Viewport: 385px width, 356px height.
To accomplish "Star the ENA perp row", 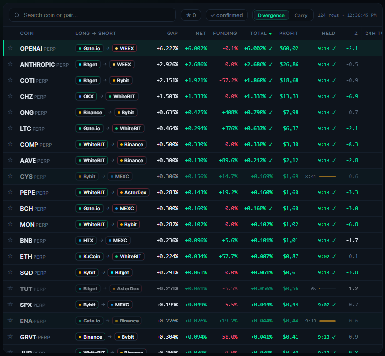I will tap(10, 320).
